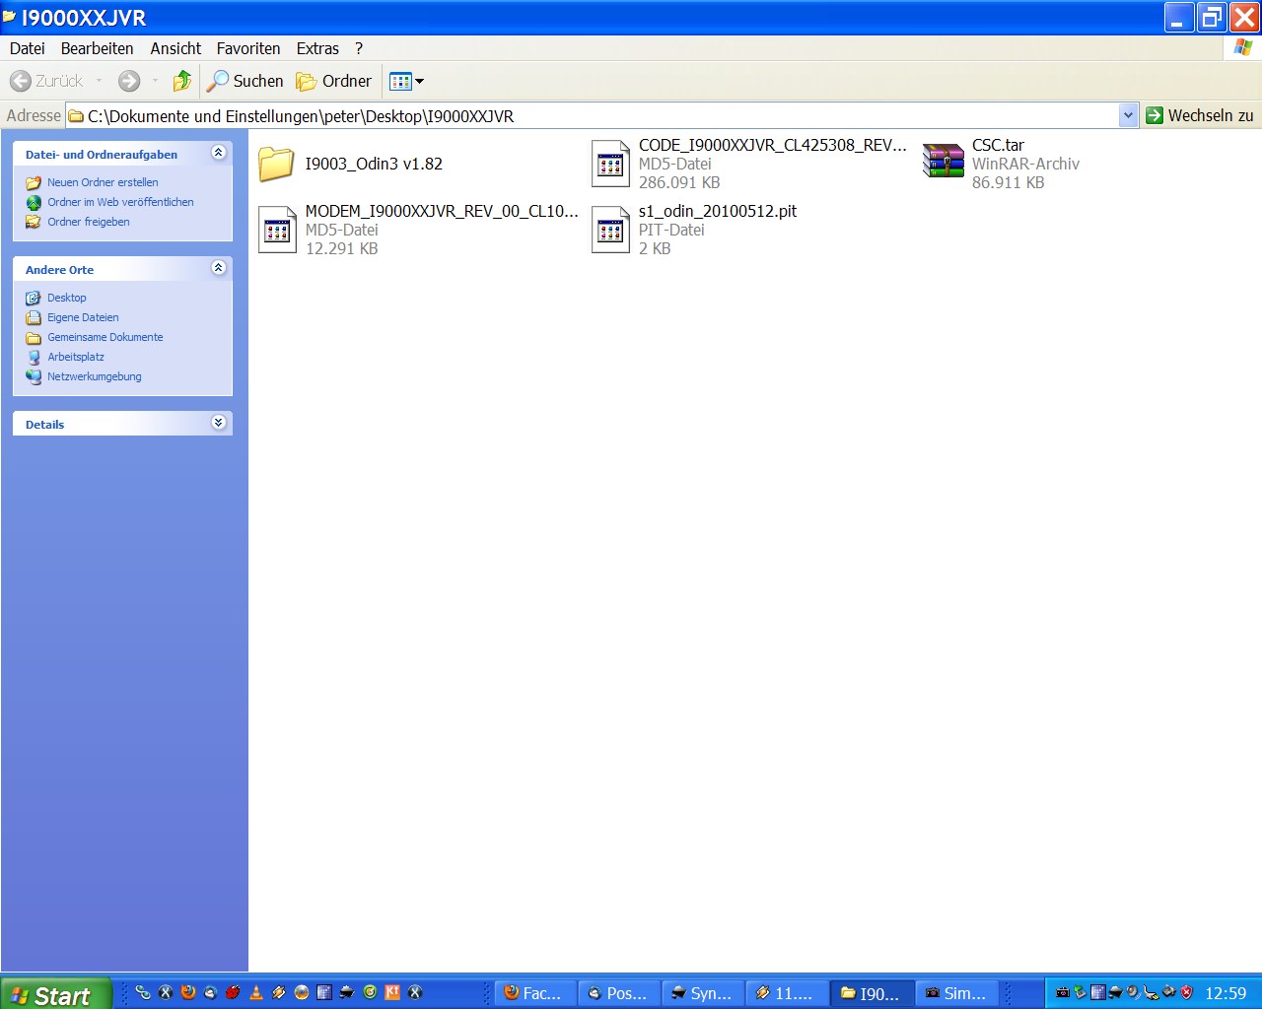Toggle the Ordner folders pane
The image size is (1262, 1009).
333,81
